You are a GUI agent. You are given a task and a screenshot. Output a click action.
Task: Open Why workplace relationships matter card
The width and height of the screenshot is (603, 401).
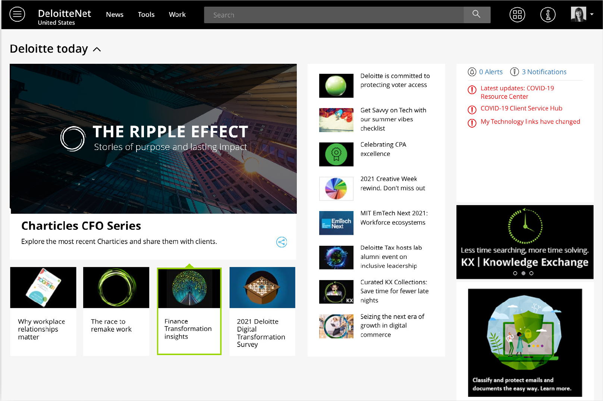[43, 311]
